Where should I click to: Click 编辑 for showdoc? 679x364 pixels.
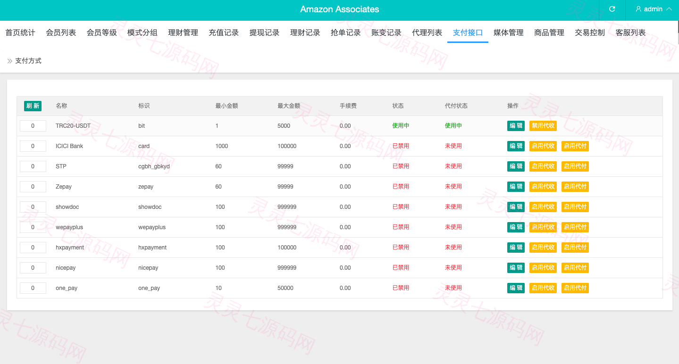tap(516, 207)
